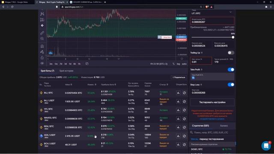Click the Stop Loss price field
This screenshot has width=274, height=154.
click(x=212, y=92)
